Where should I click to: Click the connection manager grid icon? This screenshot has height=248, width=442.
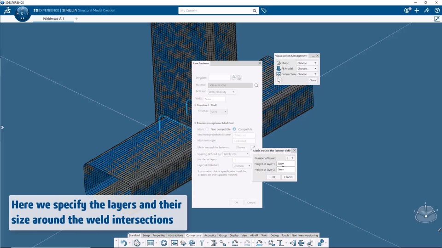(x=192, y=243)
